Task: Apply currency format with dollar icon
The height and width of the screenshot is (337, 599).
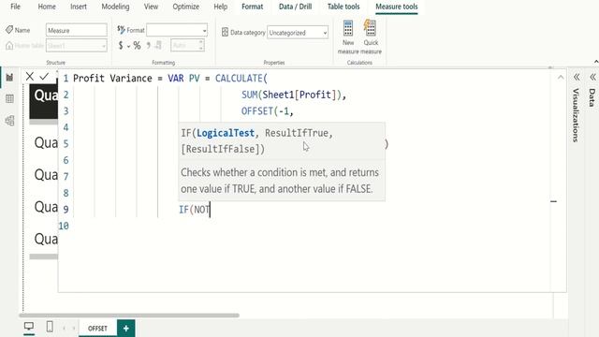Action: point(121,46)
